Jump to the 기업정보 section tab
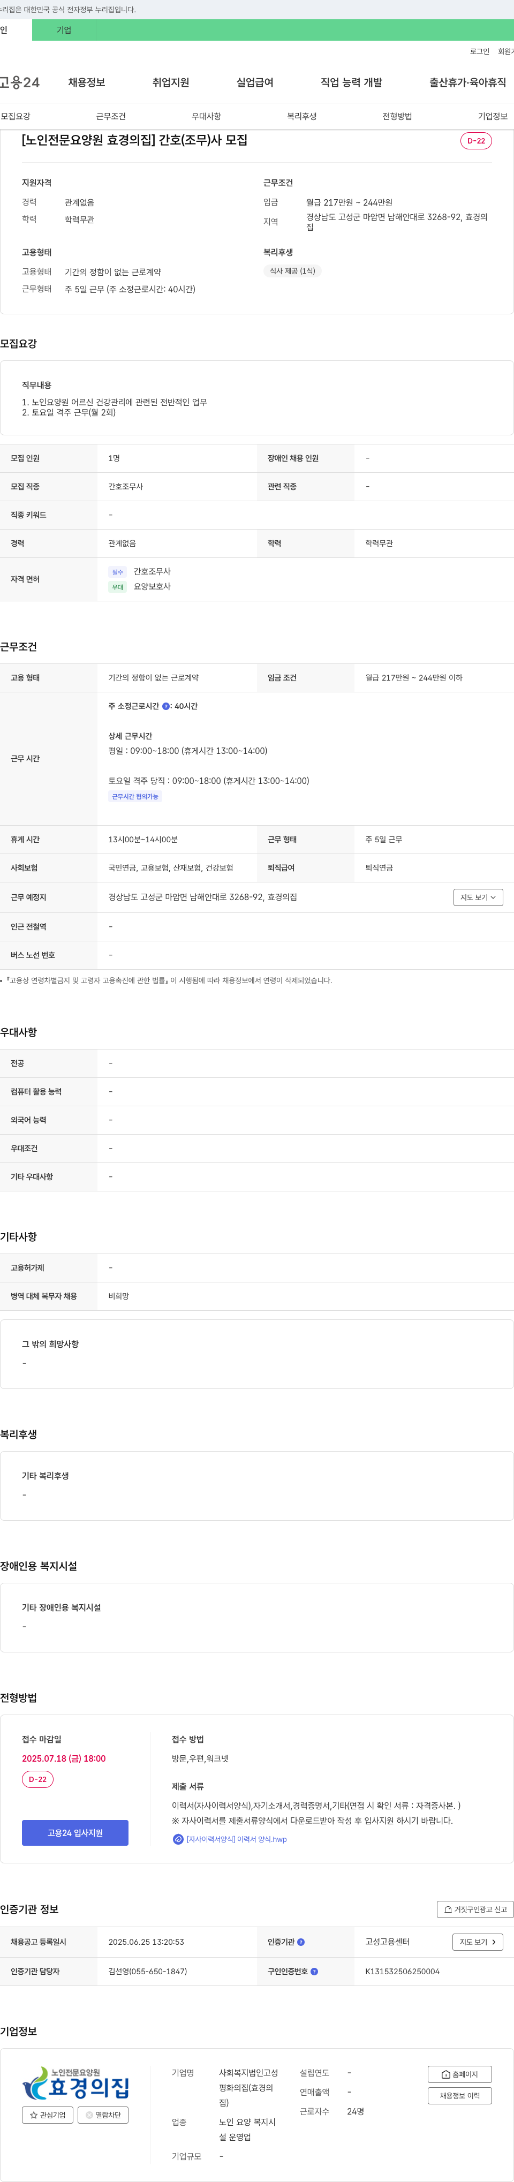This screenshot has width=514, height=2182. tap(493, 116)
